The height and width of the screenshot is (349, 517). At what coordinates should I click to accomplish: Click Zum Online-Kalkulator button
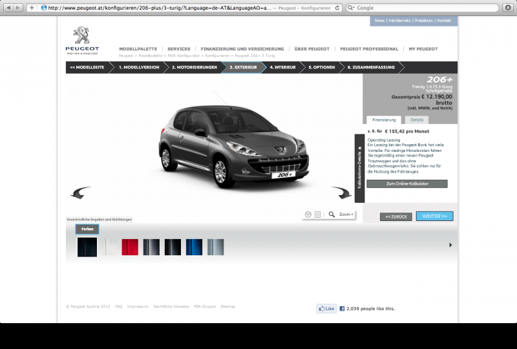pyautogui.click(x=407, y=184)
